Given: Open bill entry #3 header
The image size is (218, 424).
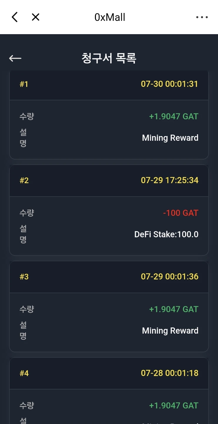Looking at the screenshot, I should click(109, 277).
